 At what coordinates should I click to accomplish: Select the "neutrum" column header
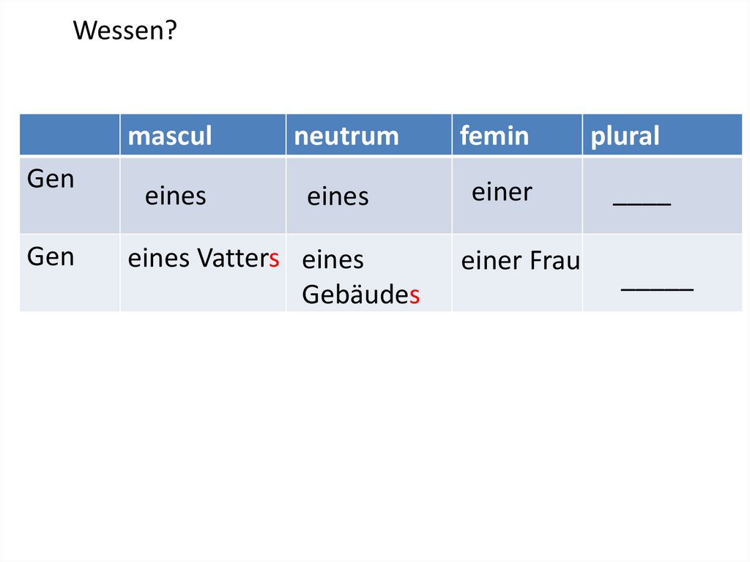pyautogui.click(x=346, y=136)
